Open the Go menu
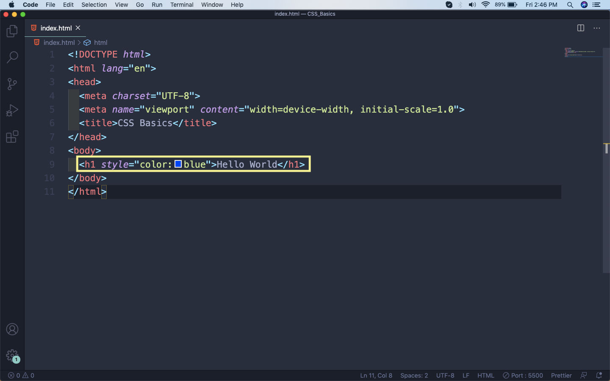610x381 pixels. pos(140,5)
